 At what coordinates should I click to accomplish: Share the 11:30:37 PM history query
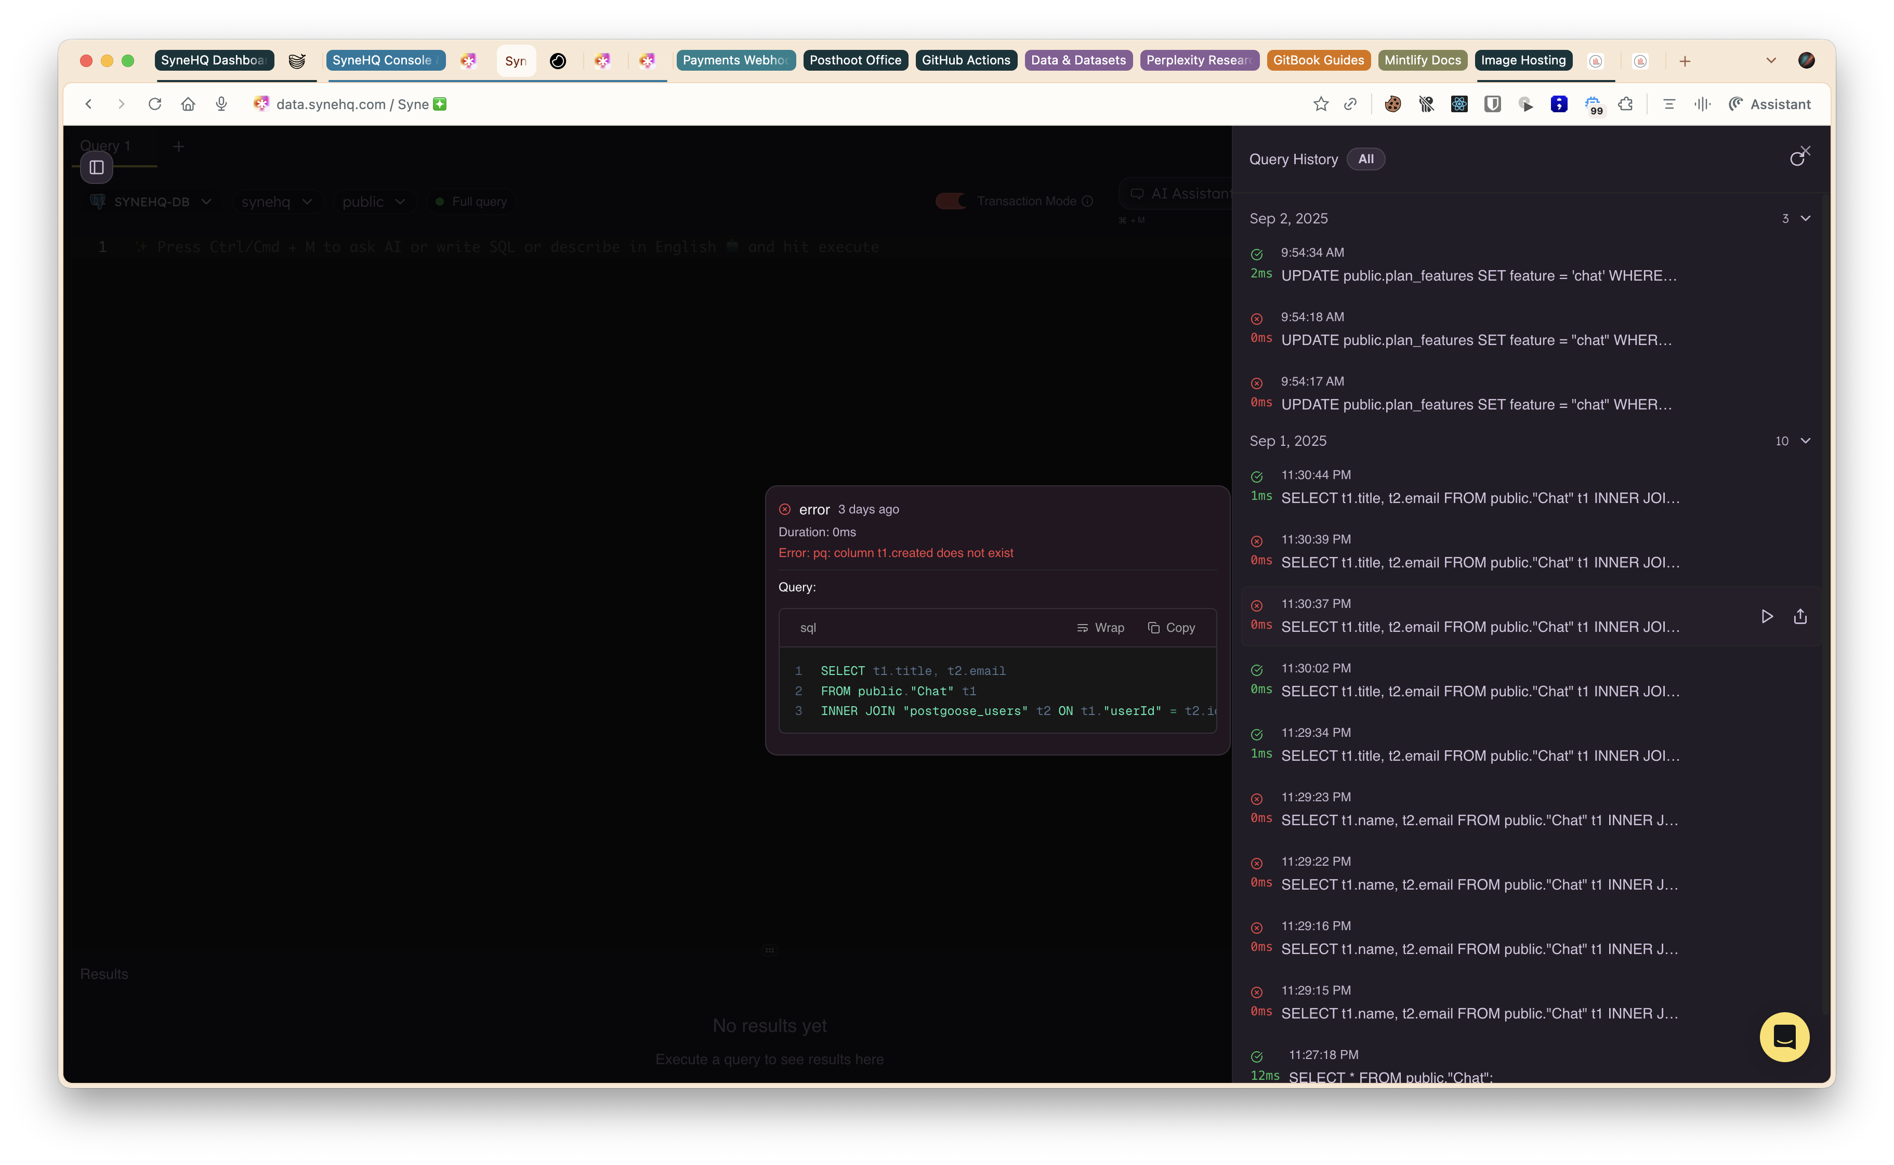tap(1800, 616)
